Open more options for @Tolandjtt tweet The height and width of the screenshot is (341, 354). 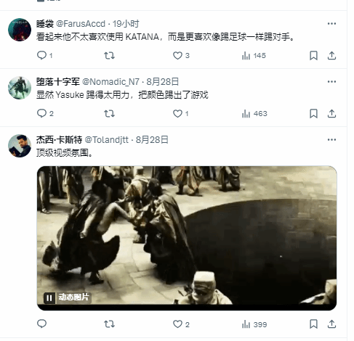[331, 139]
